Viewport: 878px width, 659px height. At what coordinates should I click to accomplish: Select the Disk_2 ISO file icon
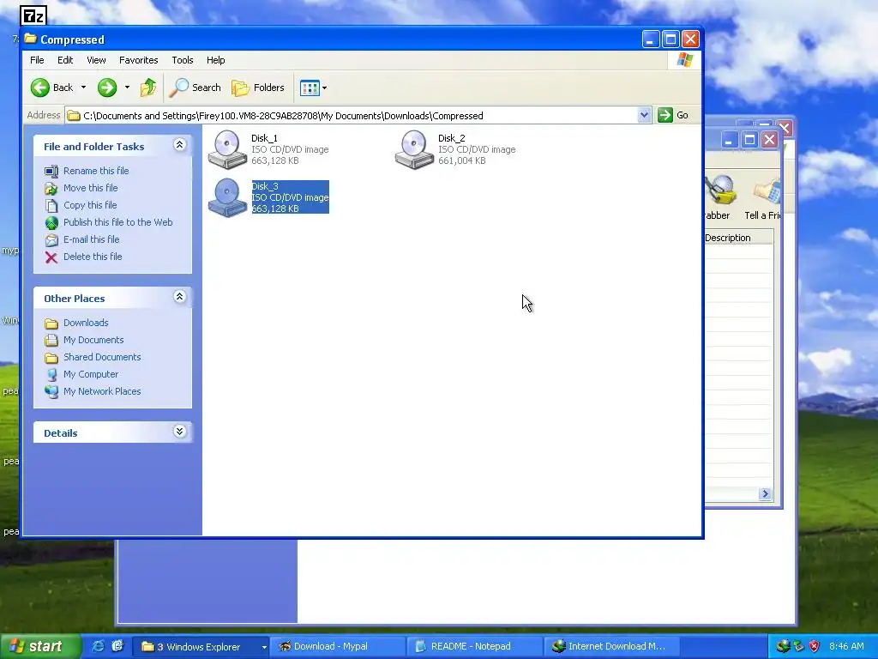pyautogui.click(x=414, y=149)
